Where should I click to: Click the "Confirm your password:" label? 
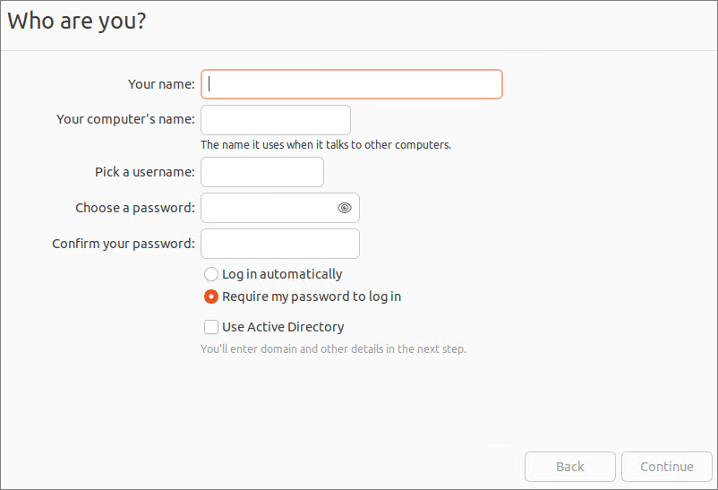[x=124, y=244]
